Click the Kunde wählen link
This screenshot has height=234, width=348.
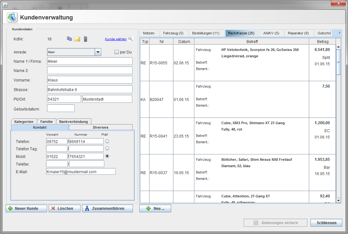[115, 39]
